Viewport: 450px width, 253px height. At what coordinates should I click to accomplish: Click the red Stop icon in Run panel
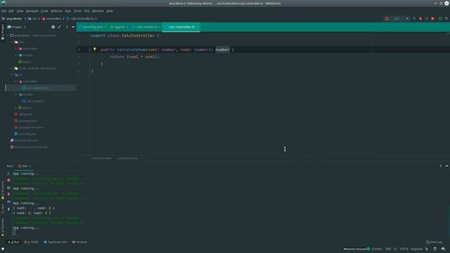pos(8,180)
